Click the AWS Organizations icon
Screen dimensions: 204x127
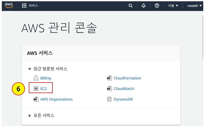(36, 99)
